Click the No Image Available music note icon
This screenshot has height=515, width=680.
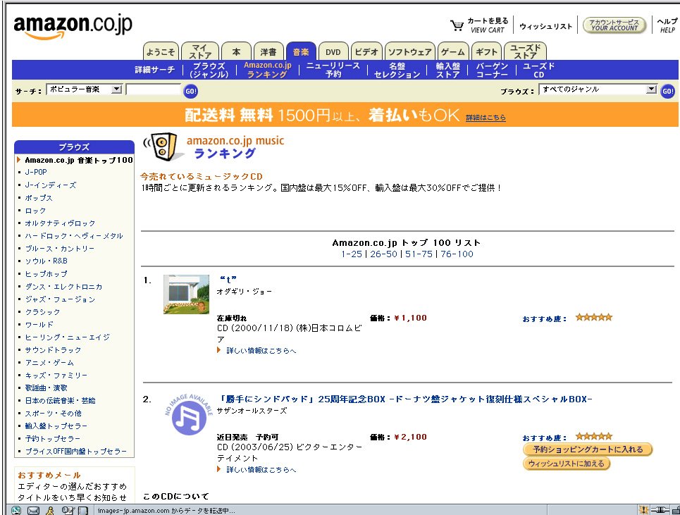[x=189, y=415]
